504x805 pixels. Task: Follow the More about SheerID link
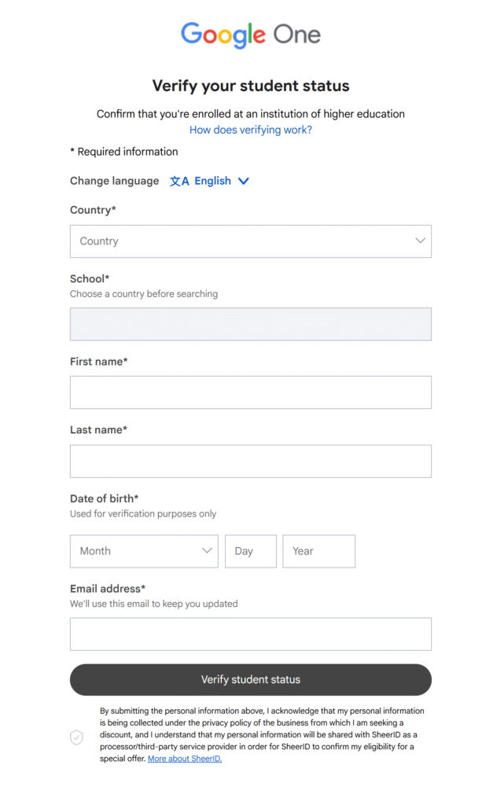point(184,759)
